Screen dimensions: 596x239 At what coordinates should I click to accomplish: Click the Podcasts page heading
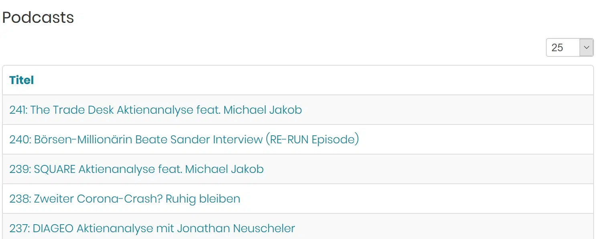click(x=38, y=18)
